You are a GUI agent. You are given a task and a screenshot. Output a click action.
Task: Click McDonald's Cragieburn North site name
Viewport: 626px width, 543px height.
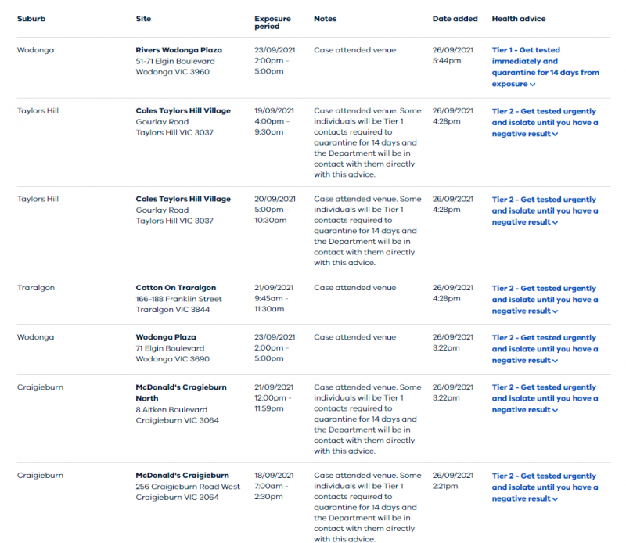[181, 393]
